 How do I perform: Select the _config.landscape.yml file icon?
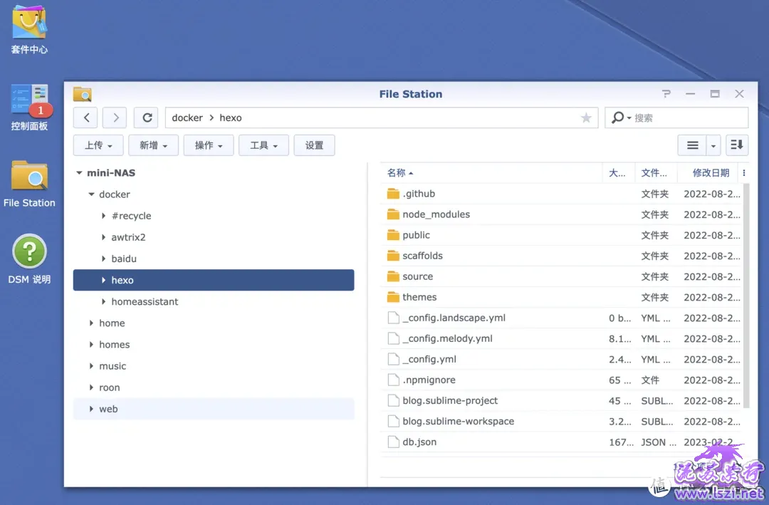point(393,318)
